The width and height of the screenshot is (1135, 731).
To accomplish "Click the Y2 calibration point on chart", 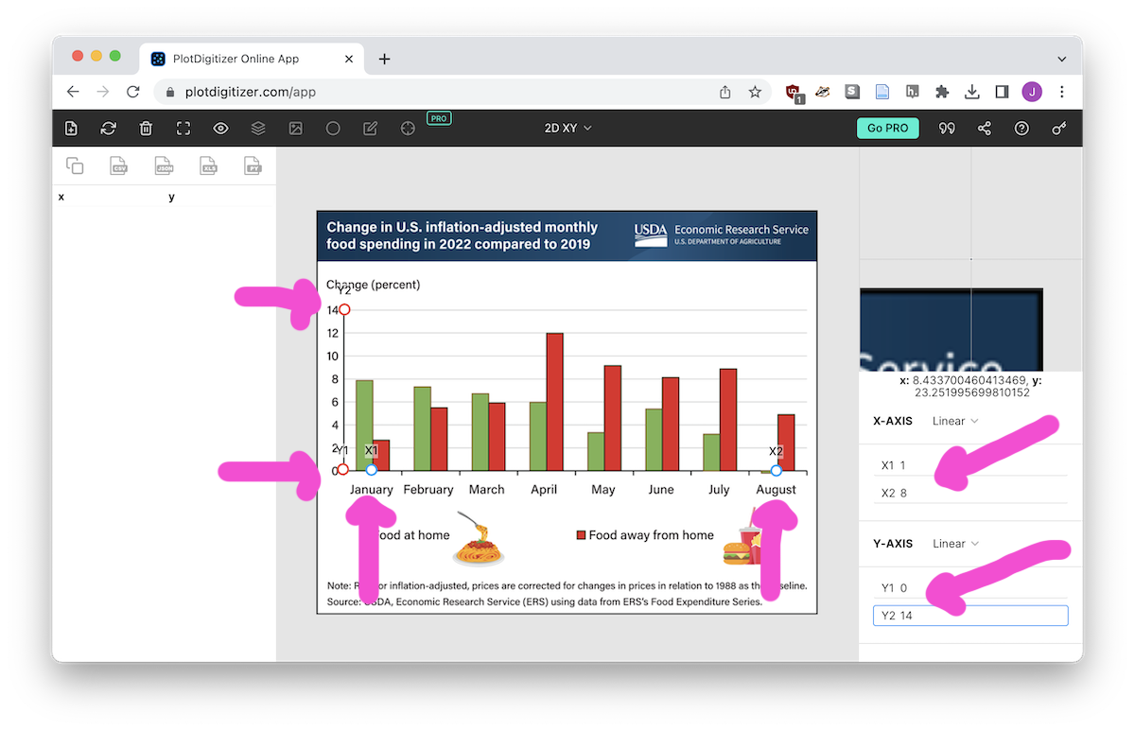I will [x=344, y=309].
